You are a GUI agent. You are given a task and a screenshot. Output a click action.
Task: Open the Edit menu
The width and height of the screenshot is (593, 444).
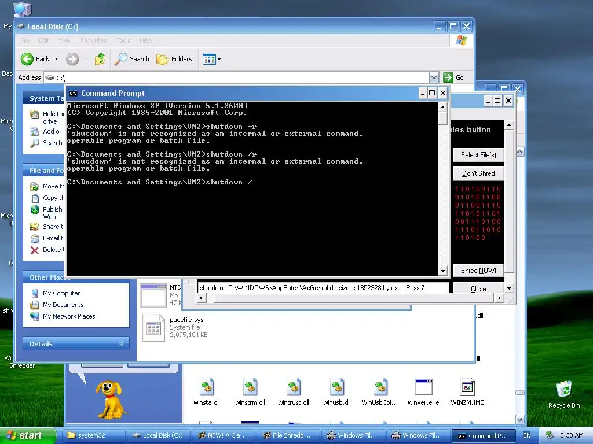pos(44,40)
